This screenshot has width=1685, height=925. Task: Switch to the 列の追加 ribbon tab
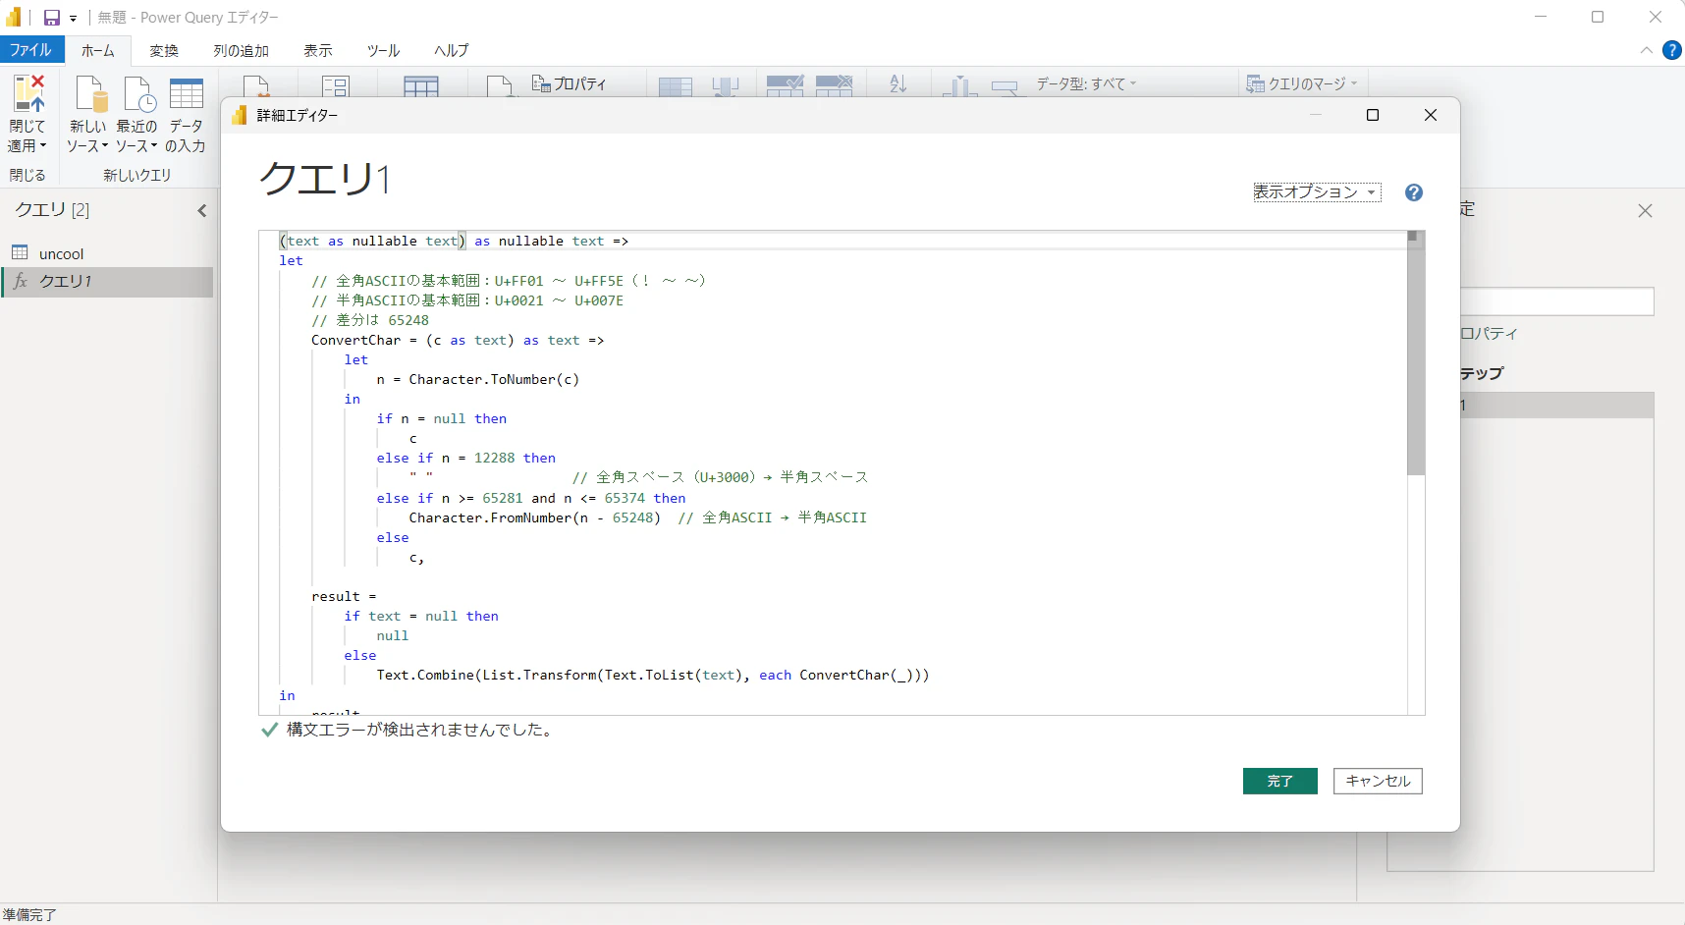pos(241,51)
